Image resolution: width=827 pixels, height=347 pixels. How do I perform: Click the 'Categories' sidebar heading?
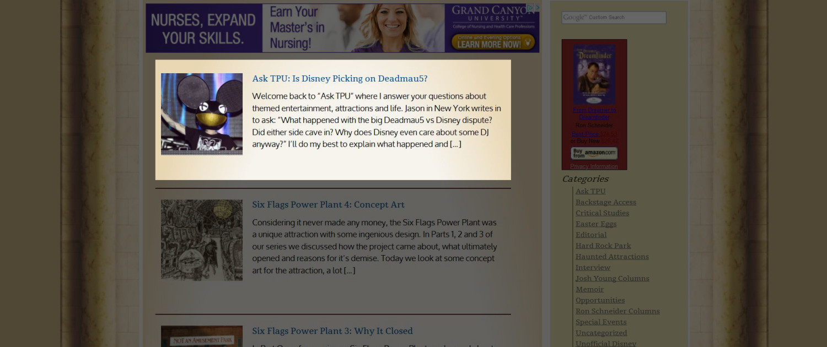(x=585, y=178)
